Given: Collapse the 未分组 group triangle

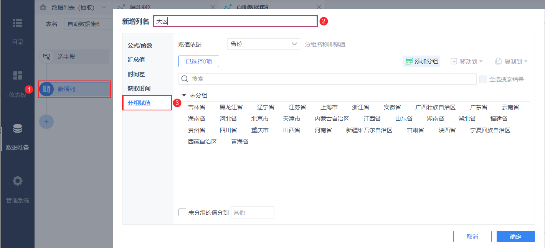Looking at the screenshot, I should (x=184, y=95).
